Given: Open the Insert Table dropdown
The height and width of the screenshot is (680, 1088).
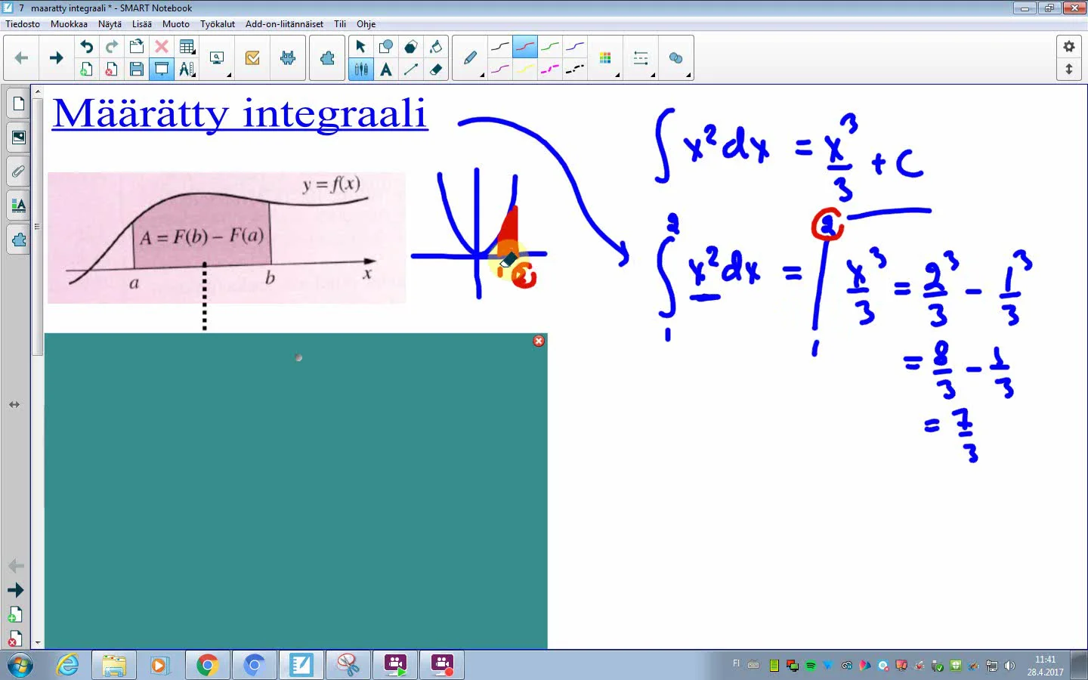Looking at the screenshot, I should (187, 47).
